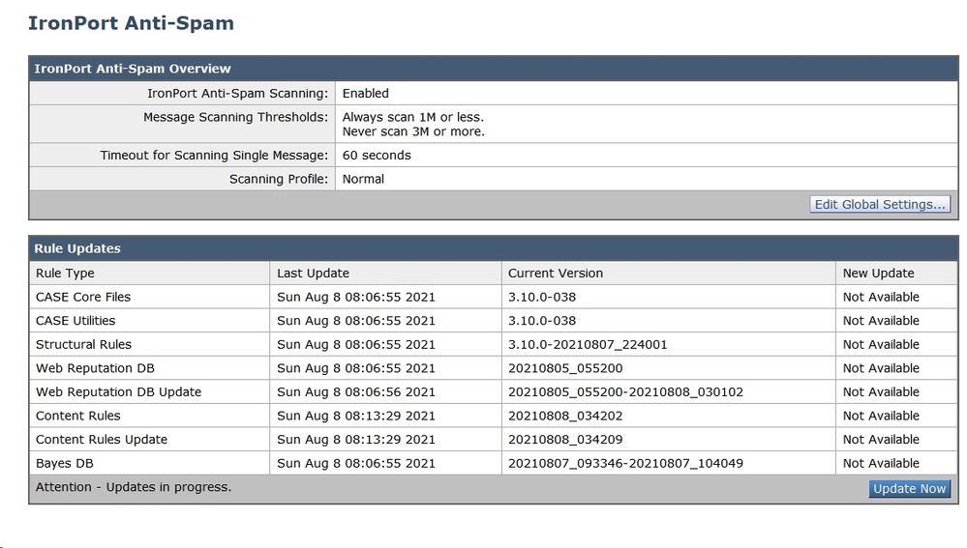Click the CASE Utilities rule type

[x=76, y=320]
